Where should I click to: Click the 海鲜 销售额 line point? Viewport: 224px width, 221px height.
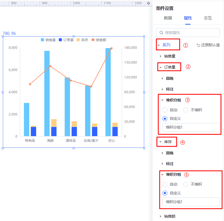click(x=50, y=66)
